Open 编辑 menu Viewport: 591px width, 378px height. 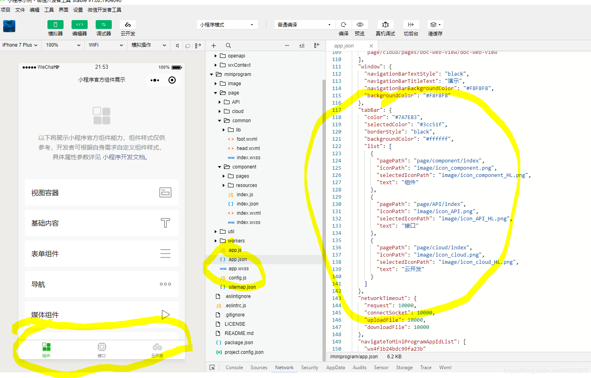(x=35, y=10)
